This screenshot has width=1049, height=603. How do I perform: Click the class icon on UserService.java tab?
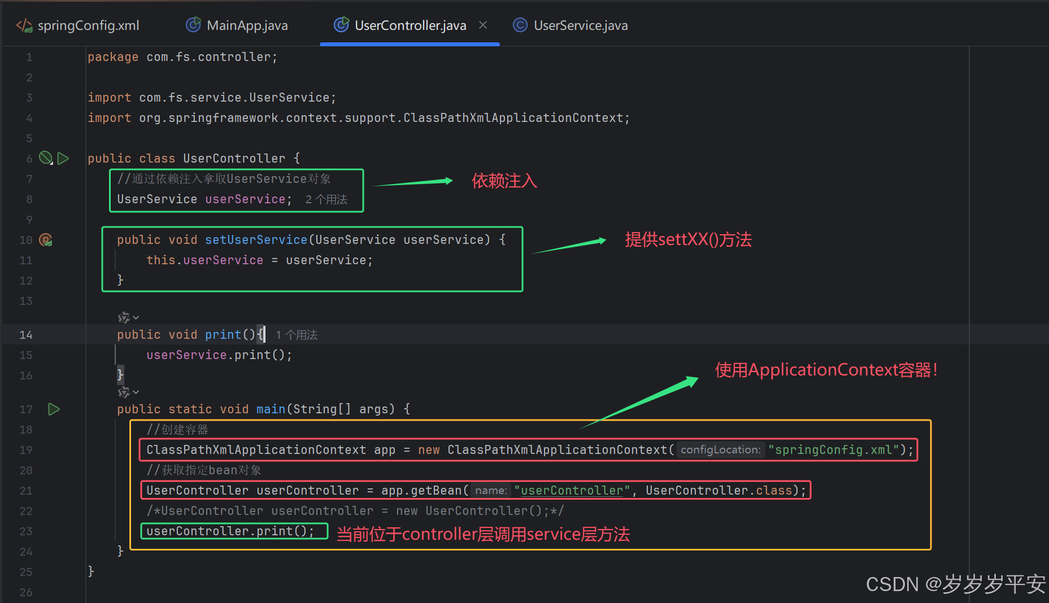(x=519, y=25)
